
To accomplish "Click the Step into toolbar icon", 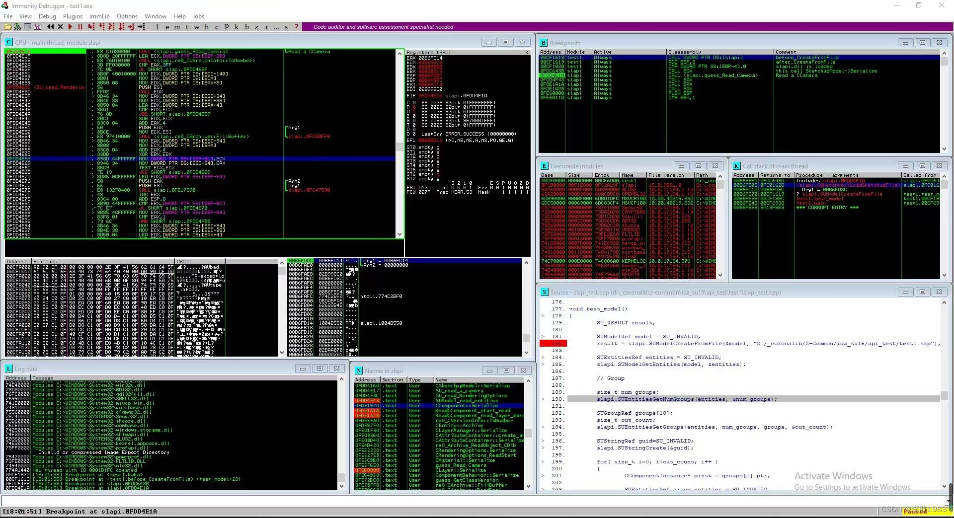I will [91, 27].
